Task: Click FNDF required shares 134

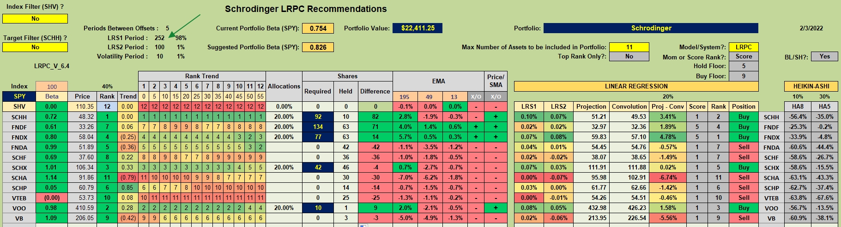Action: [x=318, y=127]
